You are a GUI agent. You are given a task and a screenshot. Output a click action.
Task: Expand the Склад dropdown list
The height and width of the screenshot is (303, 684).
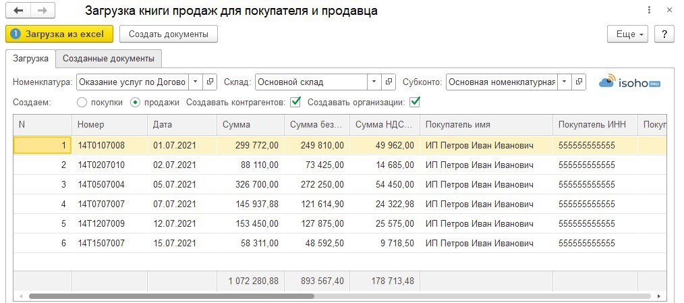[374, 82]
